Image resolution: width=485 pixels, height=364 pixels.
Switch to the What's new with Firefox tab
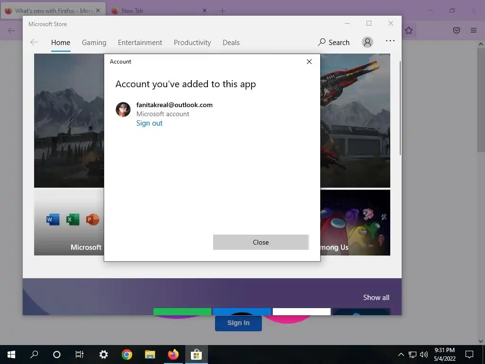coord(53,11)
